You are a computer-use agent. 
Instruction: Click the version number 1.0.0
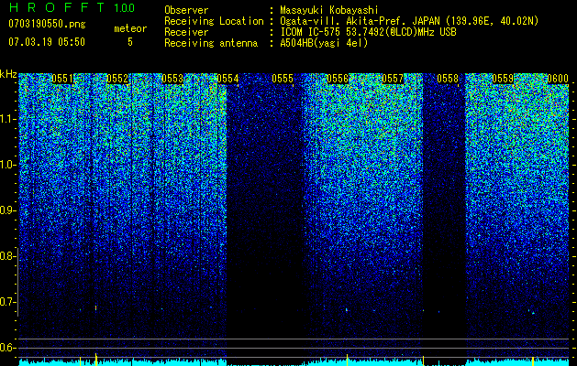125,8
